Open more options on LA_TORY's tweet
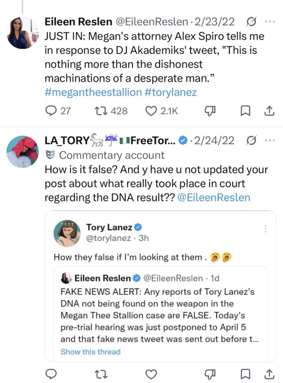The height and width of the screenshot is (383, 283). click(270, 140)
